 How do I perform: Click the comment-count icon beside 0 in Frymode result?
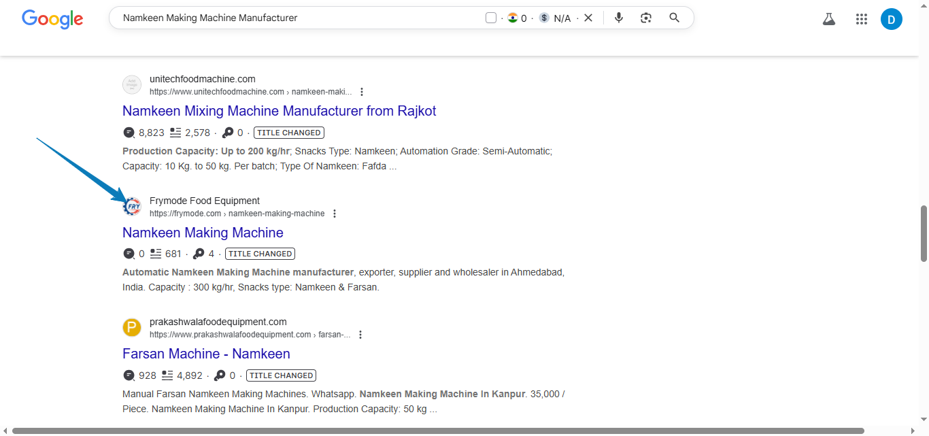[129, 254]
